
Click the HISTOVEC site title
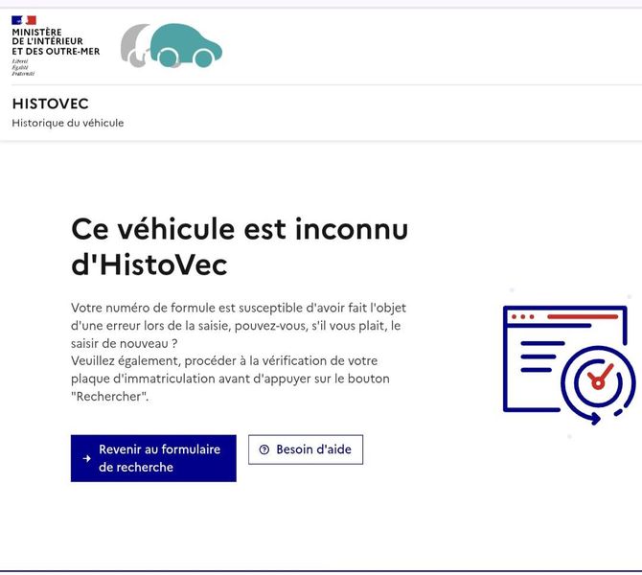[x=51, y=103]
